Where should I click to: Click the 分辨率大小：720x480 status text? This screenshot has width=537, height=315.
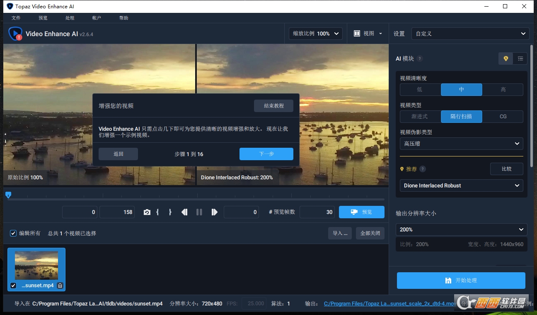[x=196, y=303]
